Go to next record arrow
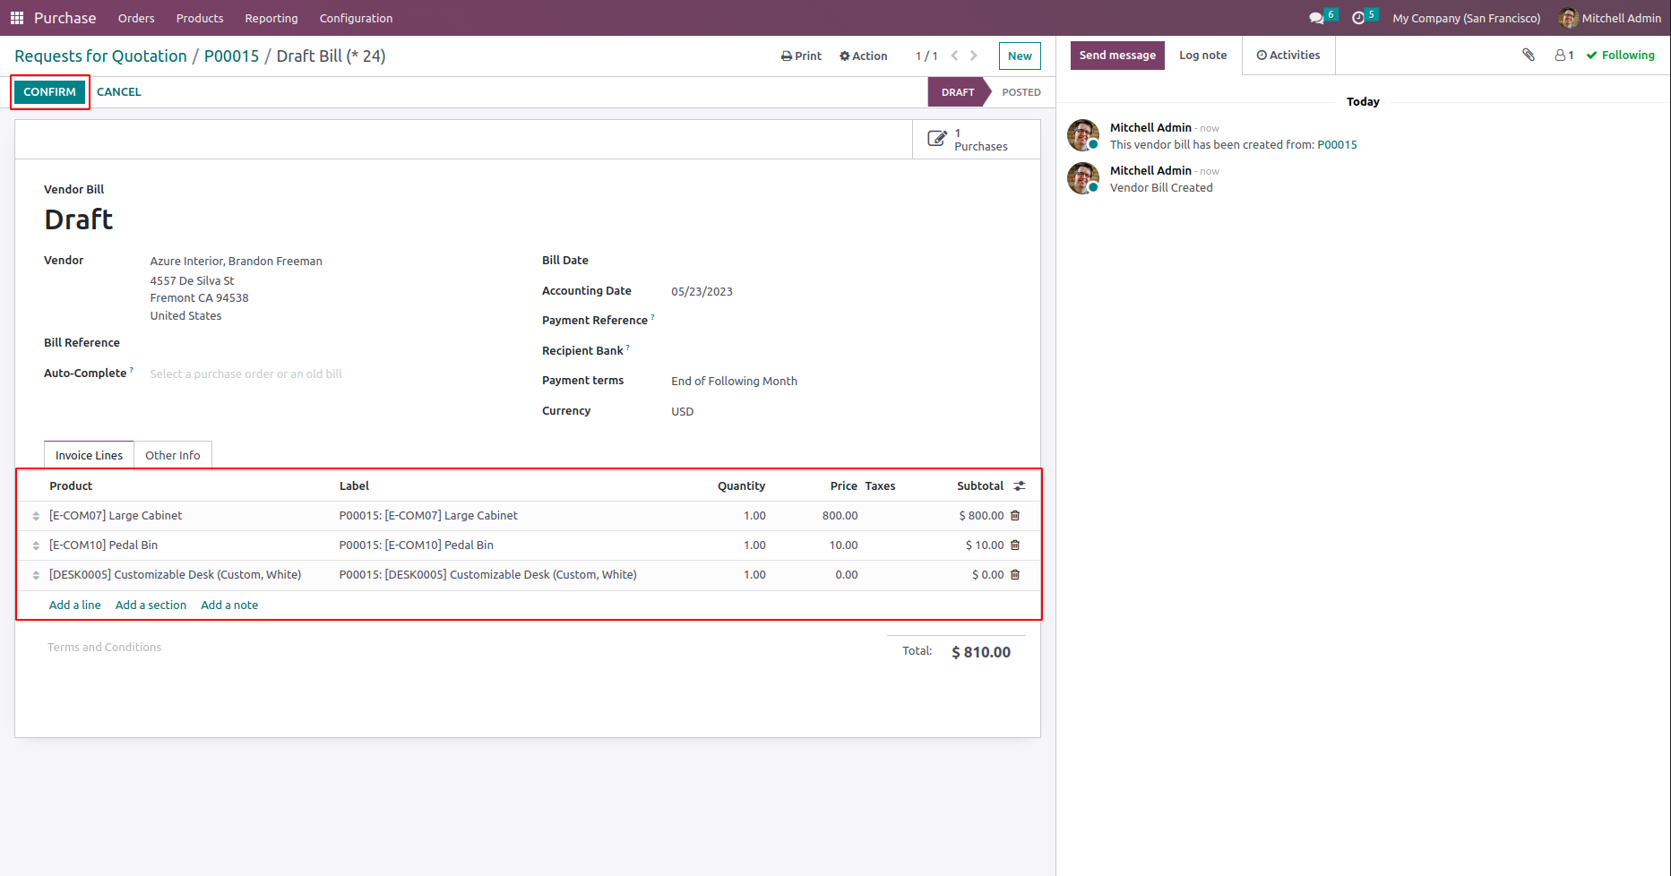 [974, 56]
